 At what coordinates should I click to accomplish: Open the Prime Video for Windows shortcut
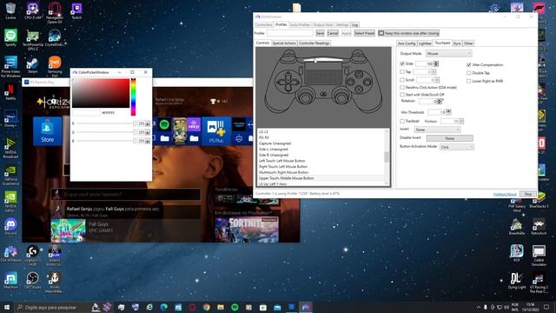pos(10,66)
